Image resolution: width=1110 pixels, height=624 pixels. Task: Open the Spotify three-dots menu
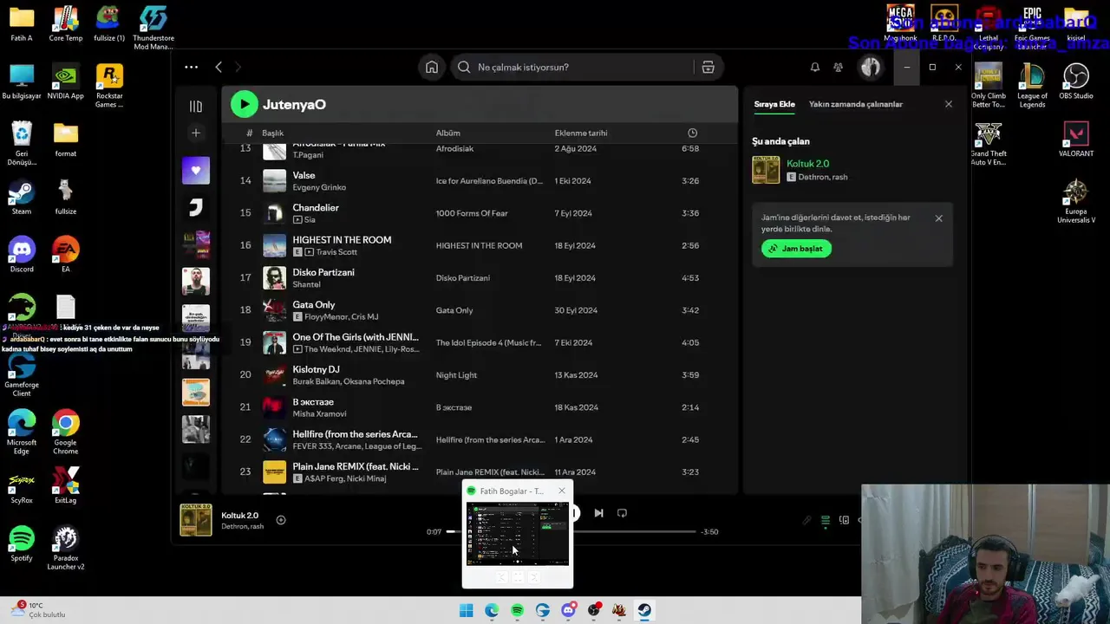191,67
